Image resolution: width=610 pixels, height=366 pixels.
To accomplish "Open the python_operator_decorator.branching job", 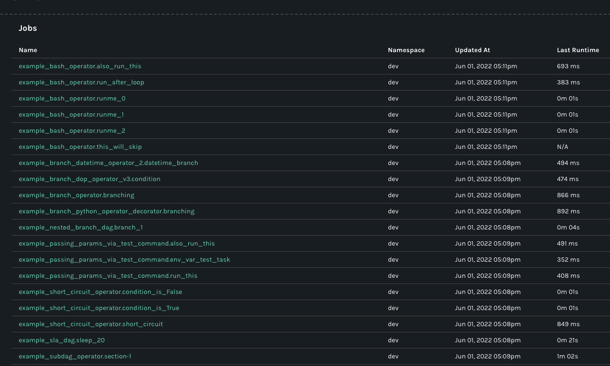I will pyautogui.click(x=106, y=211).
